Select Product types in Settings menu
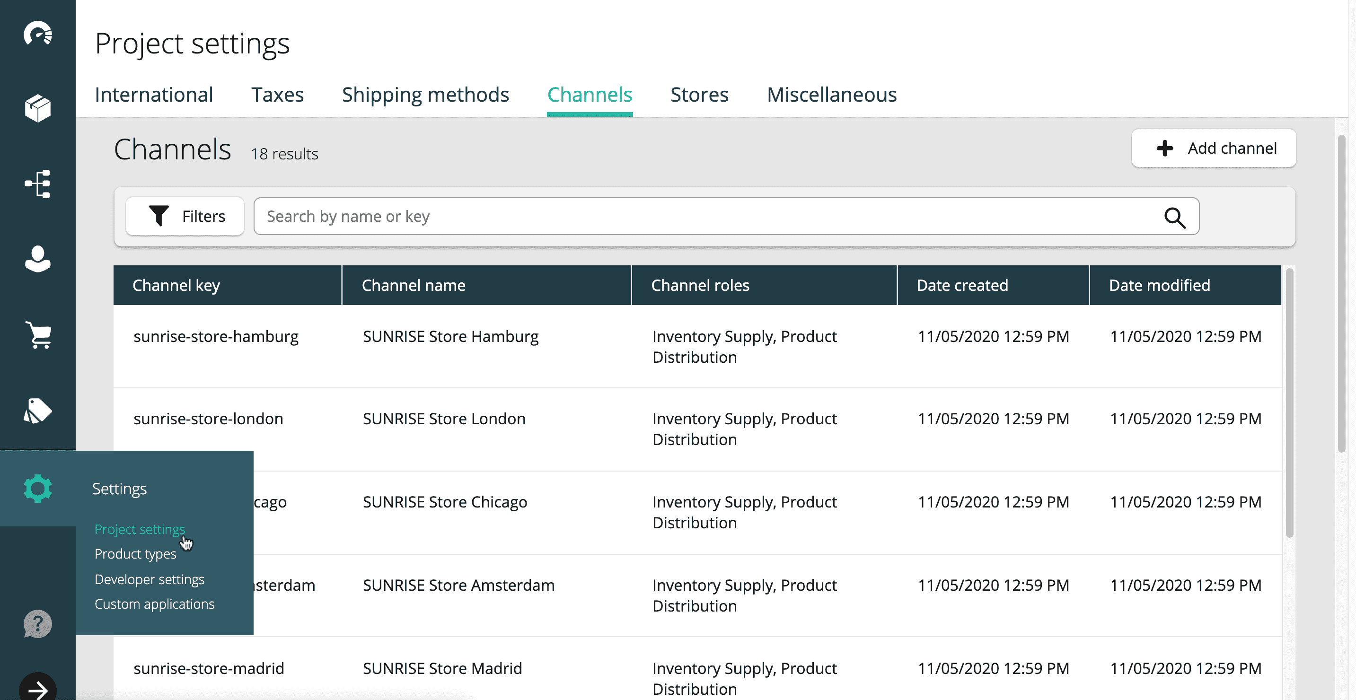This screenshot has width=1356, height=700. click(x=135, y=554)
